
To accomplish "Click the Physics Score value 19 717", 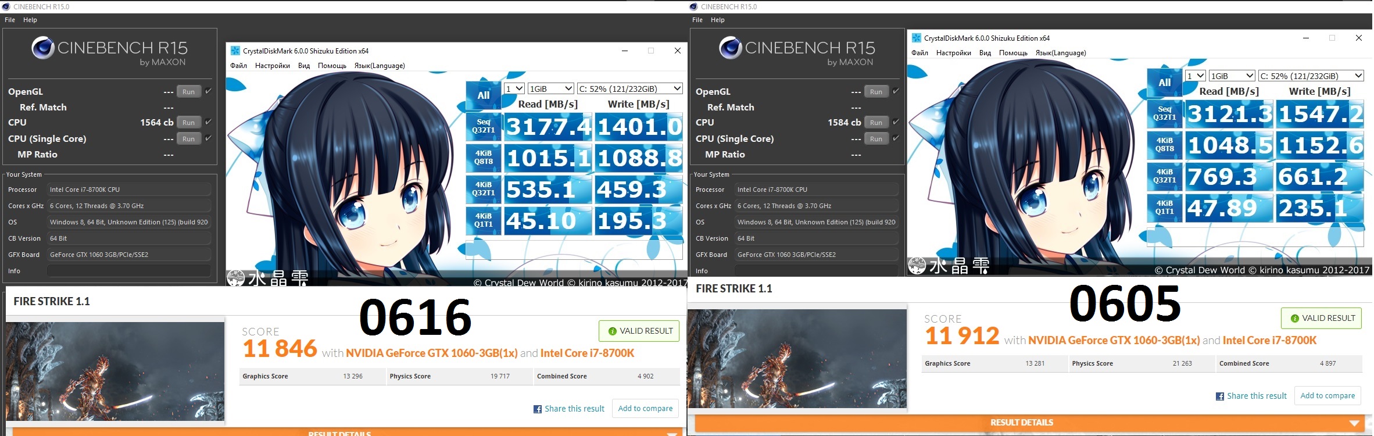I will point(500,376).
